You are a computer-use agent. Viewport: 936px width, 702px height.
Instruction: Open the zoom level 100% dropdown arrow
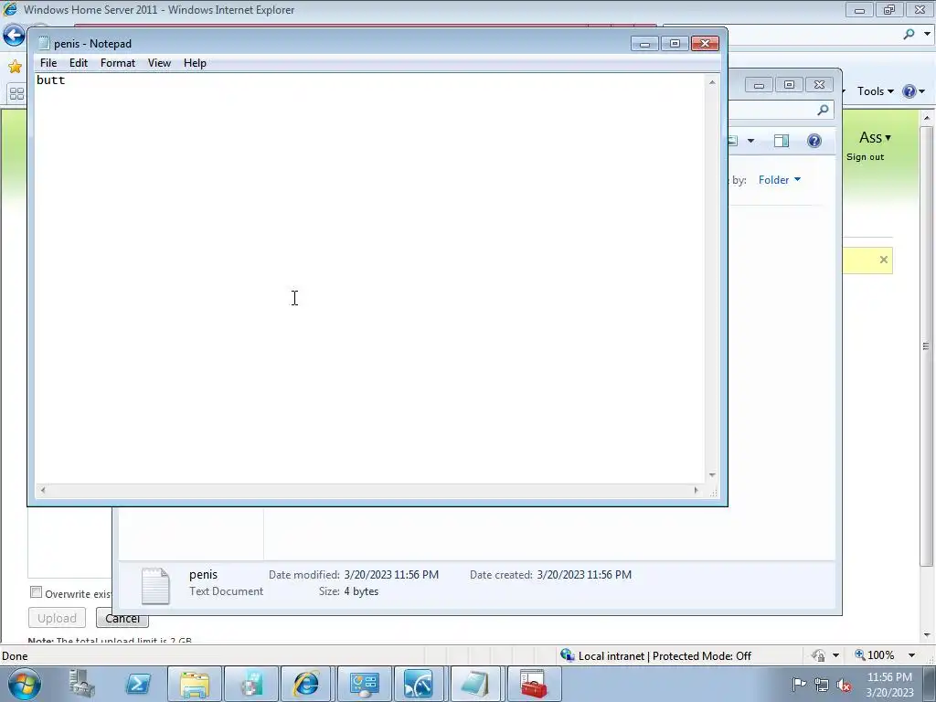911,655
